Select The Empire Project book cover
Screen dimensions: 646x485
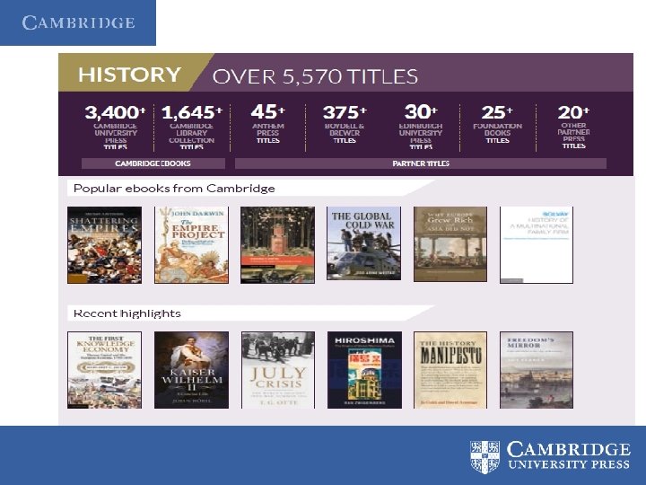click(x=191, y=245)
